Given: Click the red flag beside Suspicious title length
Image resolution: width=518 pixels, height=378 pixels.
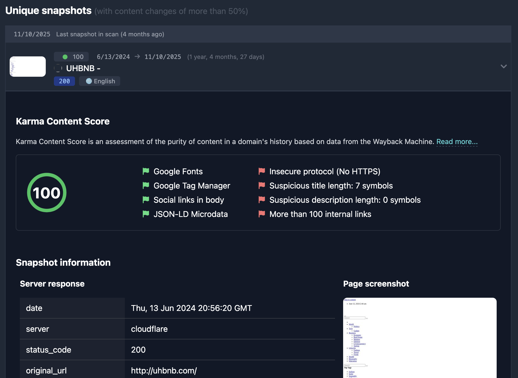Looking at the screenshot, I should tap(261, 186).
